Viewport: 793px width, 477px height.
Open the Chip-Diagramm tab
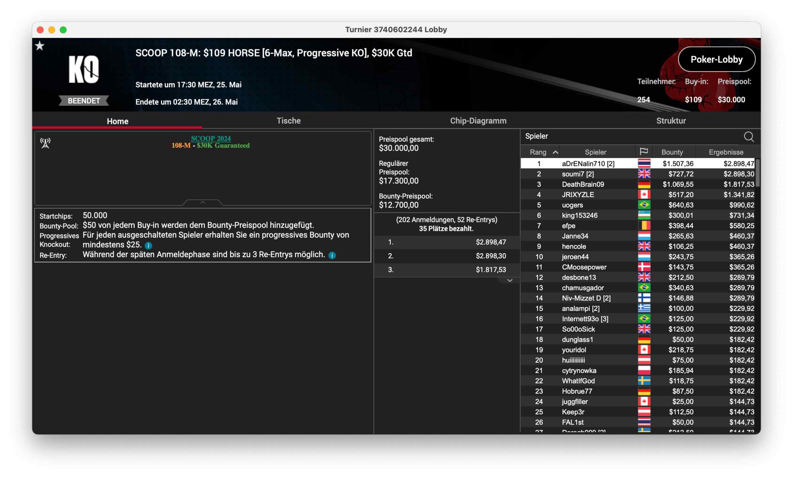click(478, 121)
